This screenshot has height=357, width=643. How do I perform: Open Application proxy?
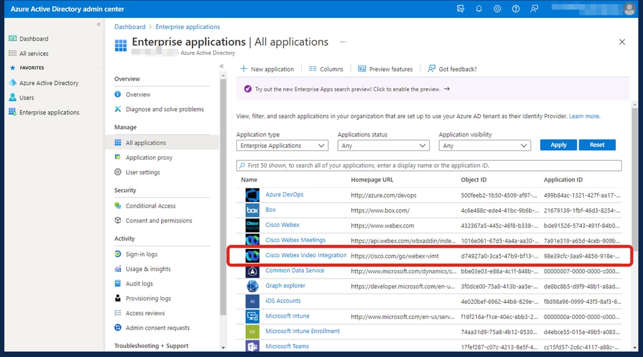[x=149, y=158]
